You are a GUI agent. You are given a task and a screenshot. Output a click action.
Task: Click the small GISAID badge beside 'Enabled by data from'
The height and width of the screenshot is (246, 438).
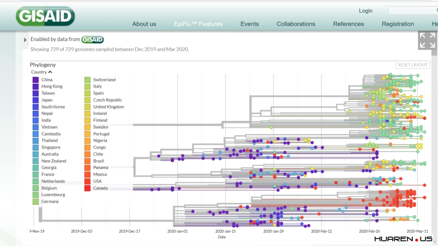(92, 39)
